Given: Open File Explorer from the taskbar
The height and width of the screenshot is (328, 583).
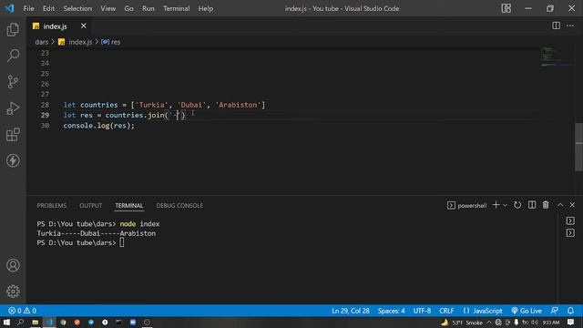Looking at the screenshot, I should pos(35,322).
